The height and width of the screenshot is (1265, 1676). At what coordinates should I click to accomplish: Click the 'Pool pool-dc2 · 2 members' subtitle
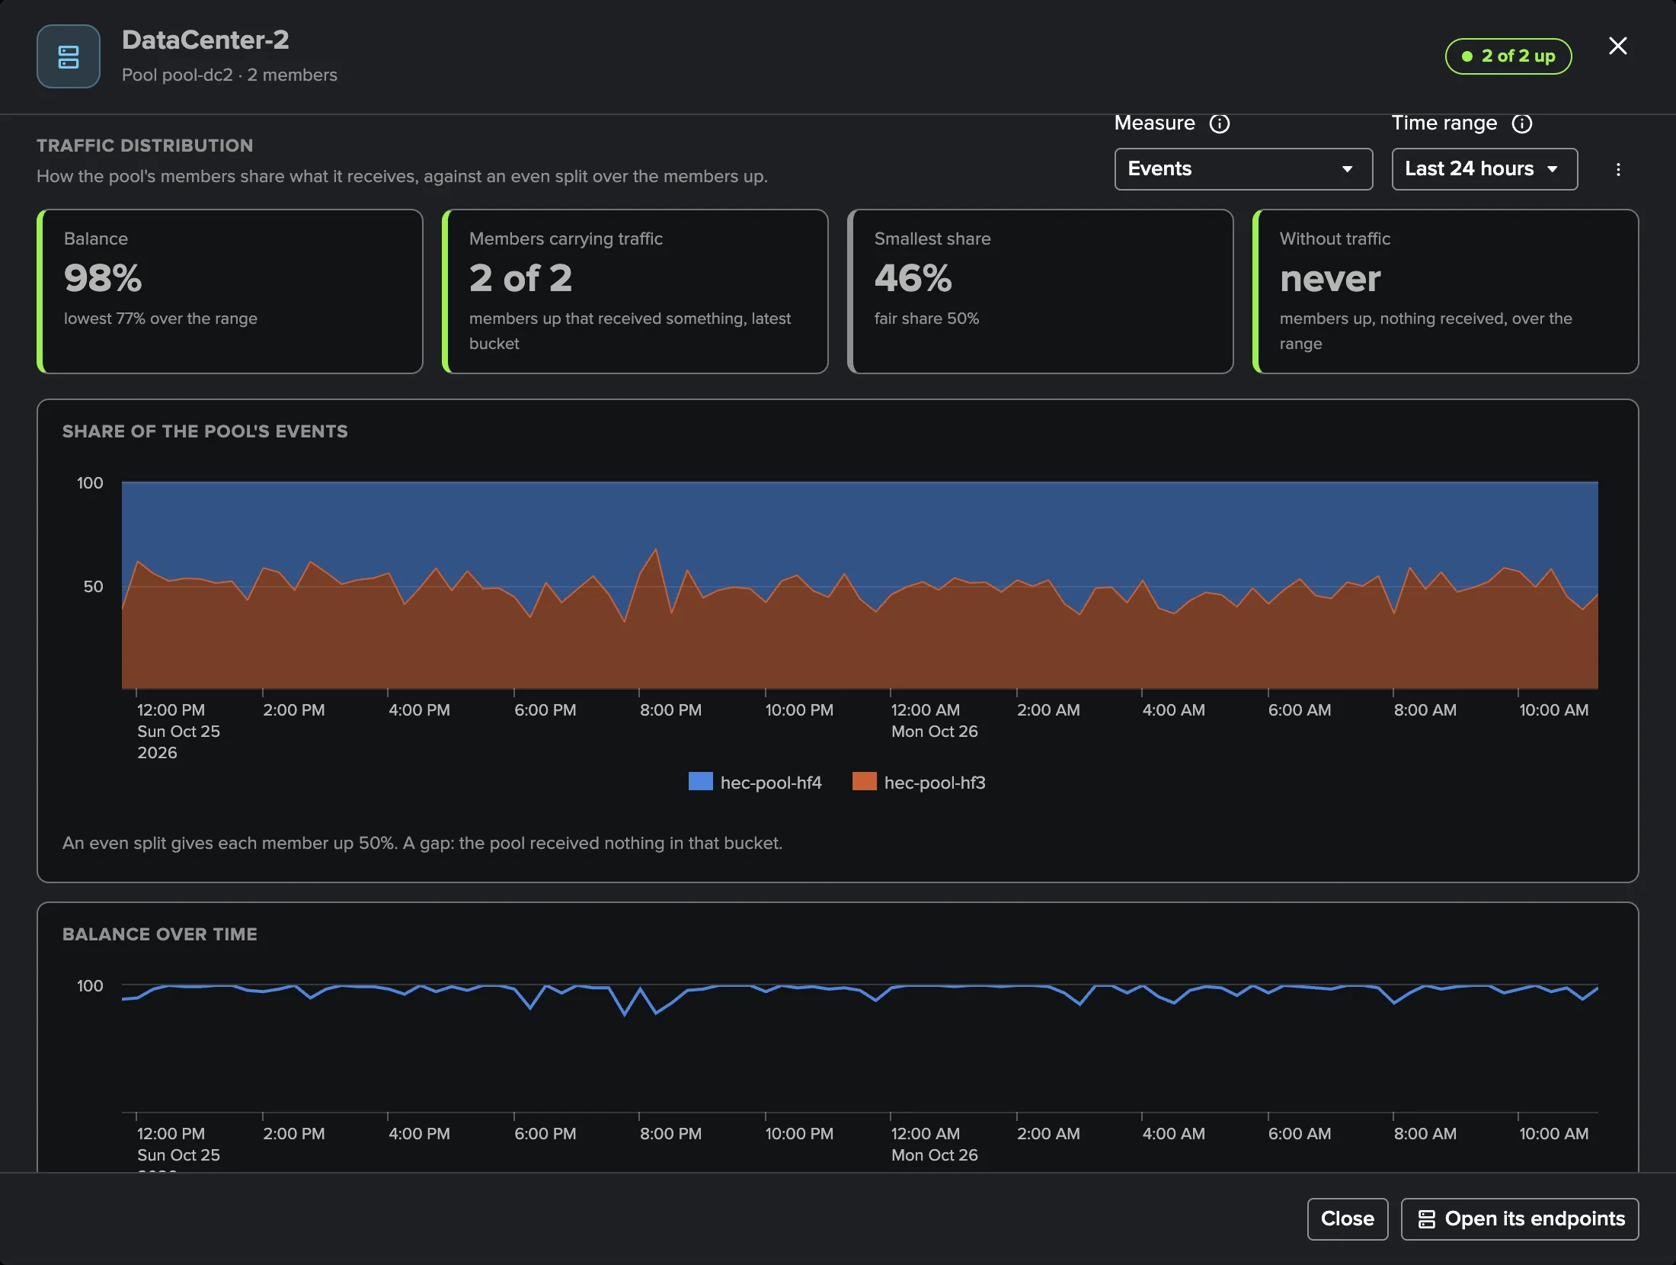(x=229, y=75)
